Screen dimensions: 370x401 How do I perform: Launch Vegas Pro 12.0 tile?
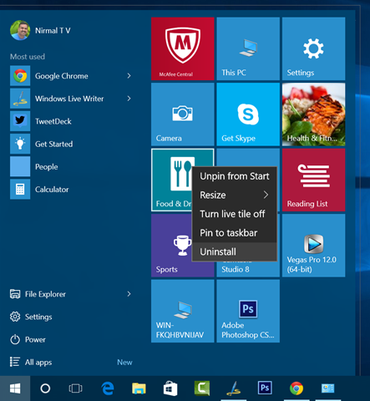tap(313, 246)
